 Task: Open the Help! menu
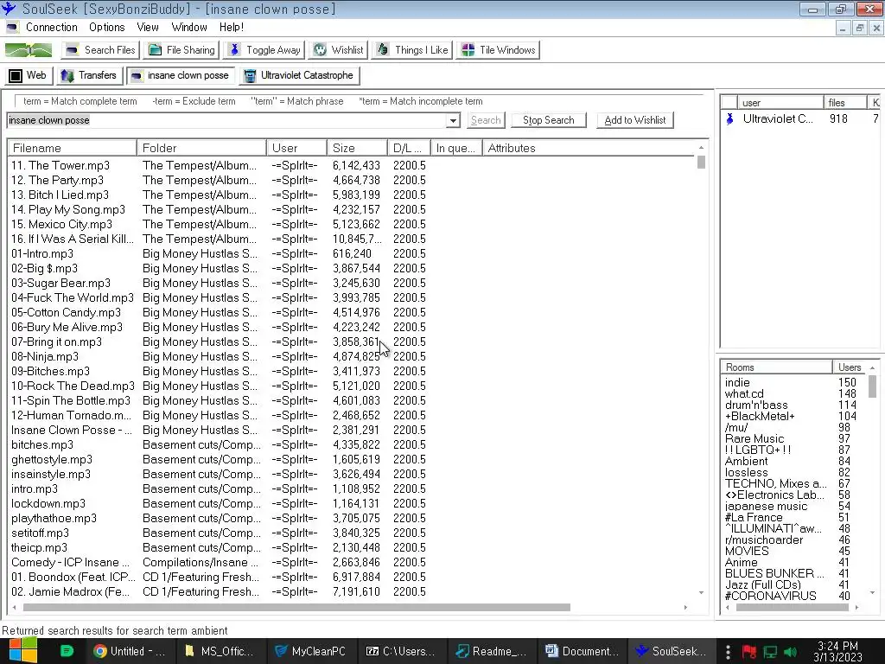pos(232,27)
